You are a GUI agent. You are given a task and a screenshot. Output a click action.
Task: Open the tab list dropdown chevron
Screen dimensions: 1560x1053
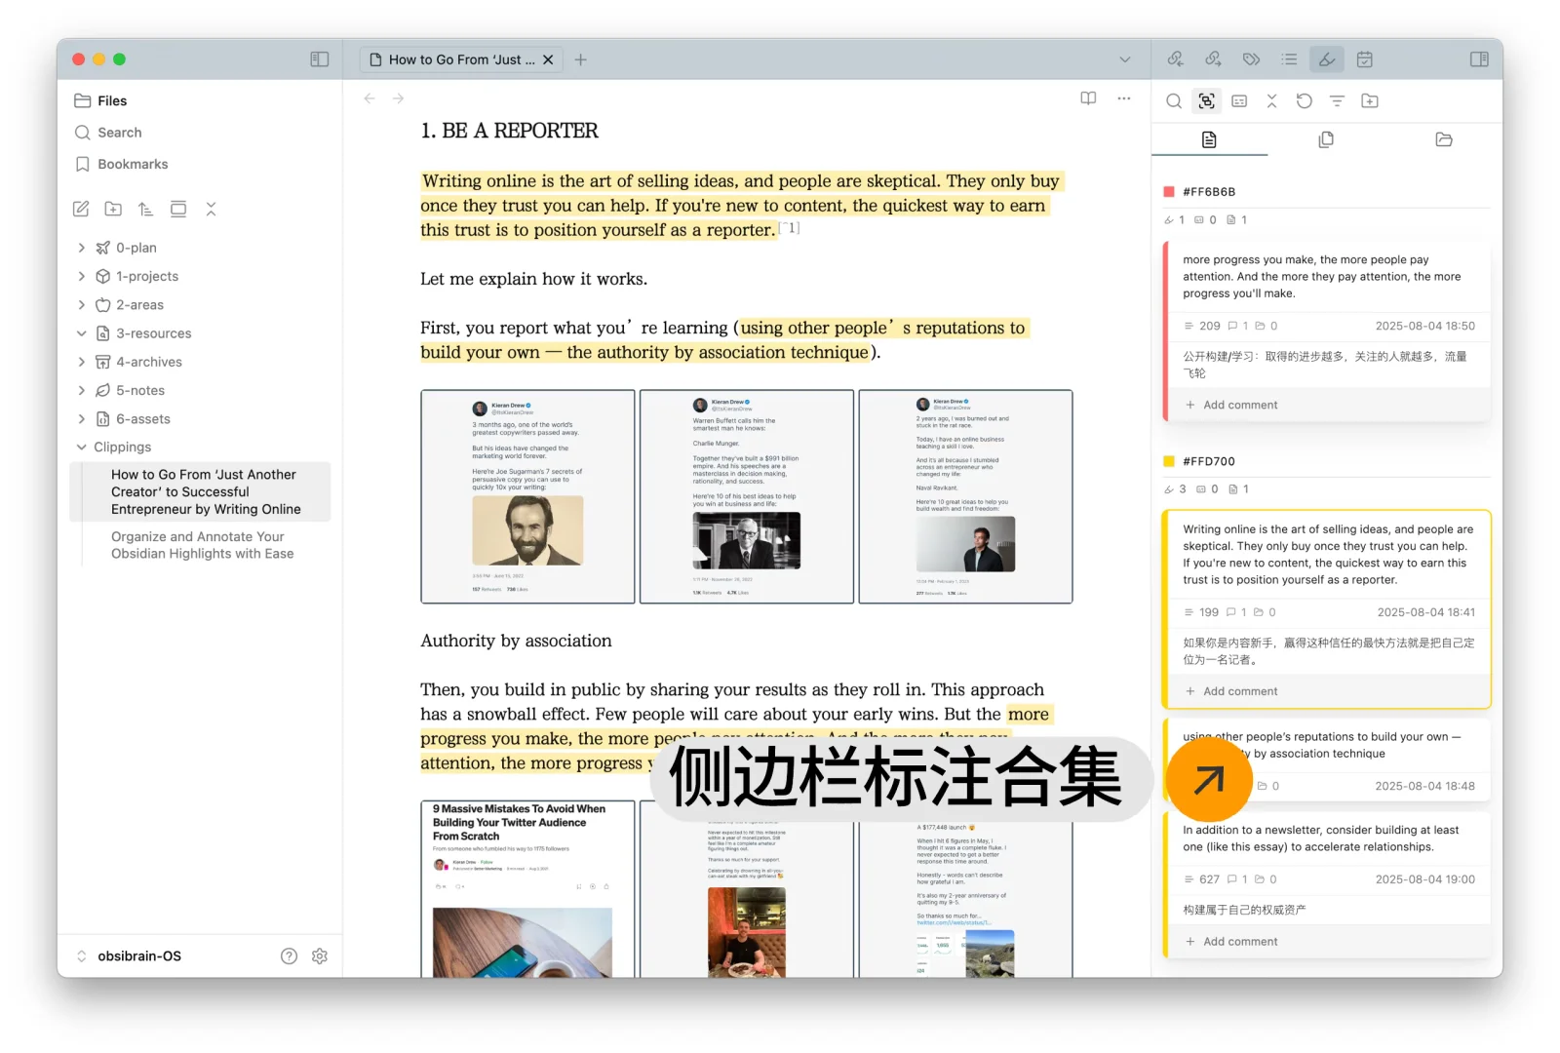pyautogui.click(x=1126, y=58)
